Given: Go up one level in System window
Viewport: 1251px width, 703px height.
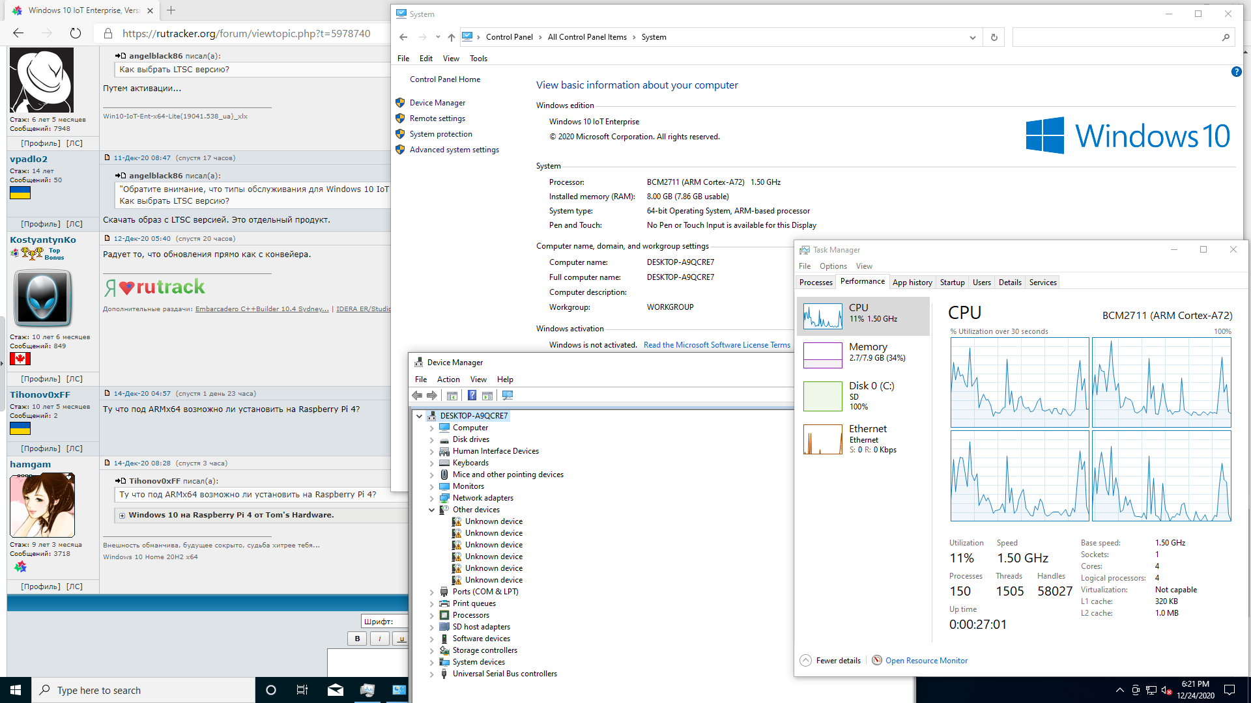Looking at the screenshot, I should coord(452,37).
